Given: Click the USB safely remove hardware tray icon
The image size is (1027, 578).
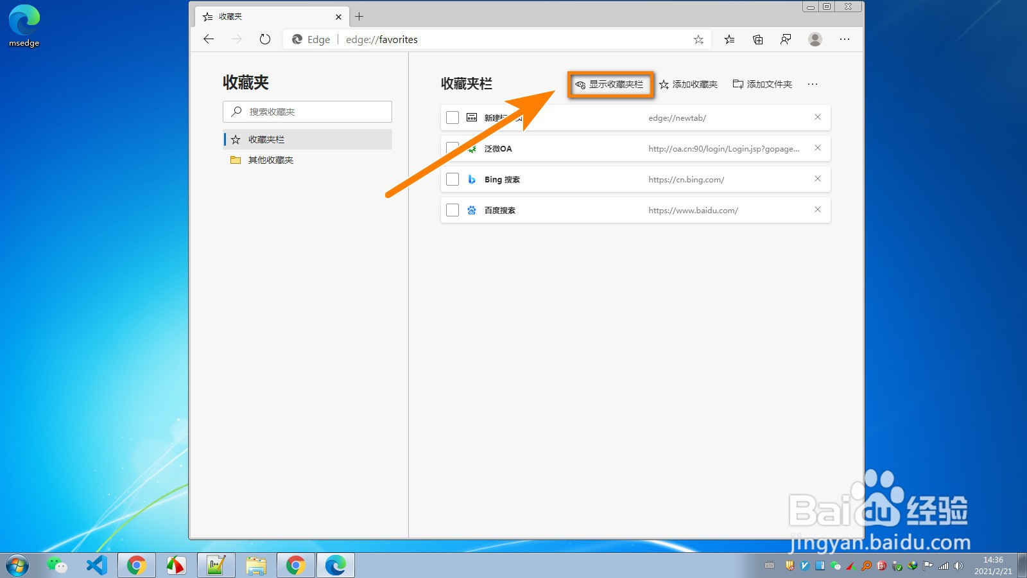Looking at the screenshot, I should click(897, 566).
